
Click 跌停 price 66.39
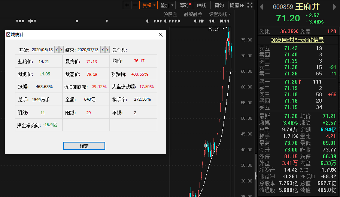[x=330, y=156]
